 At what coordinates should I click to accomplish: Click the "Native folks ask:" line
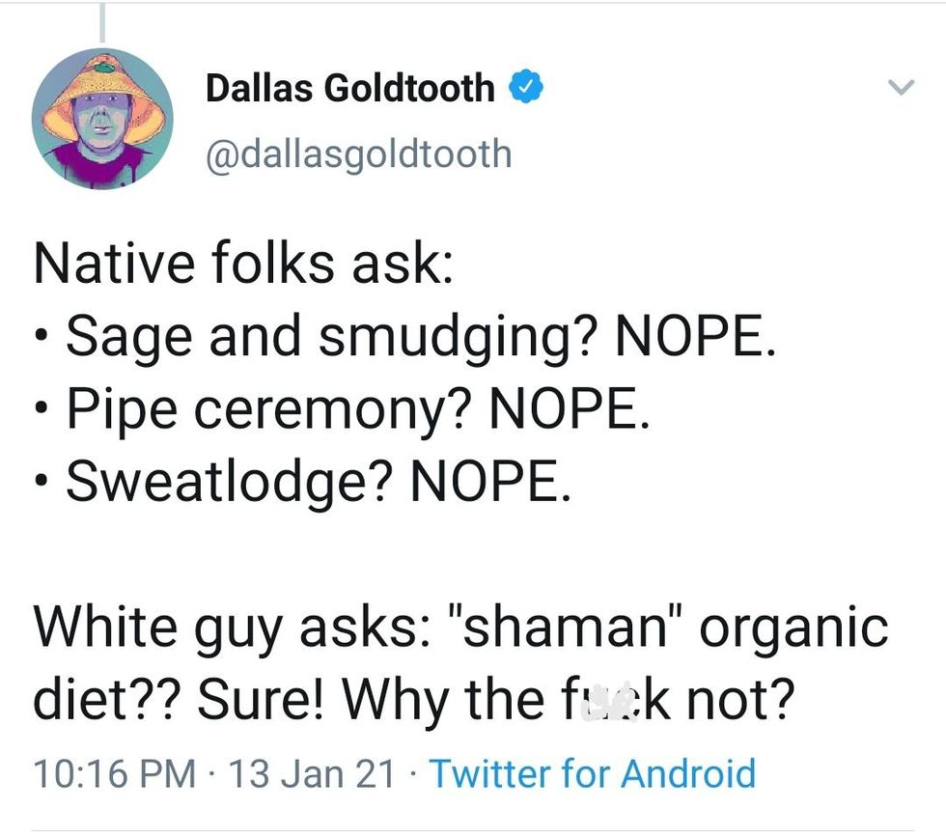(x=243, y=265)
